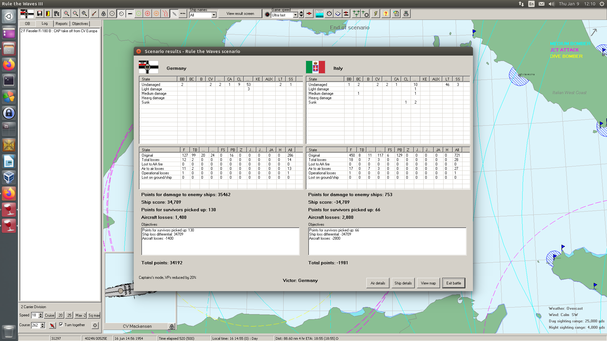This screenshot has height=341, width=607.
Task: Open the yellow question mark help icon
Action: point(386,14)
